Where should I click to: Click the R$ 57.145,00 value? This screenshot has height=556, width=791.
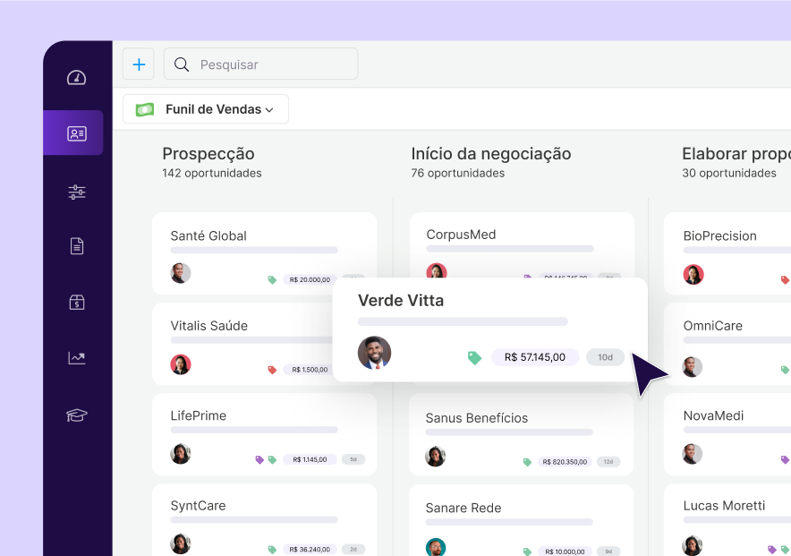point(535,357)
